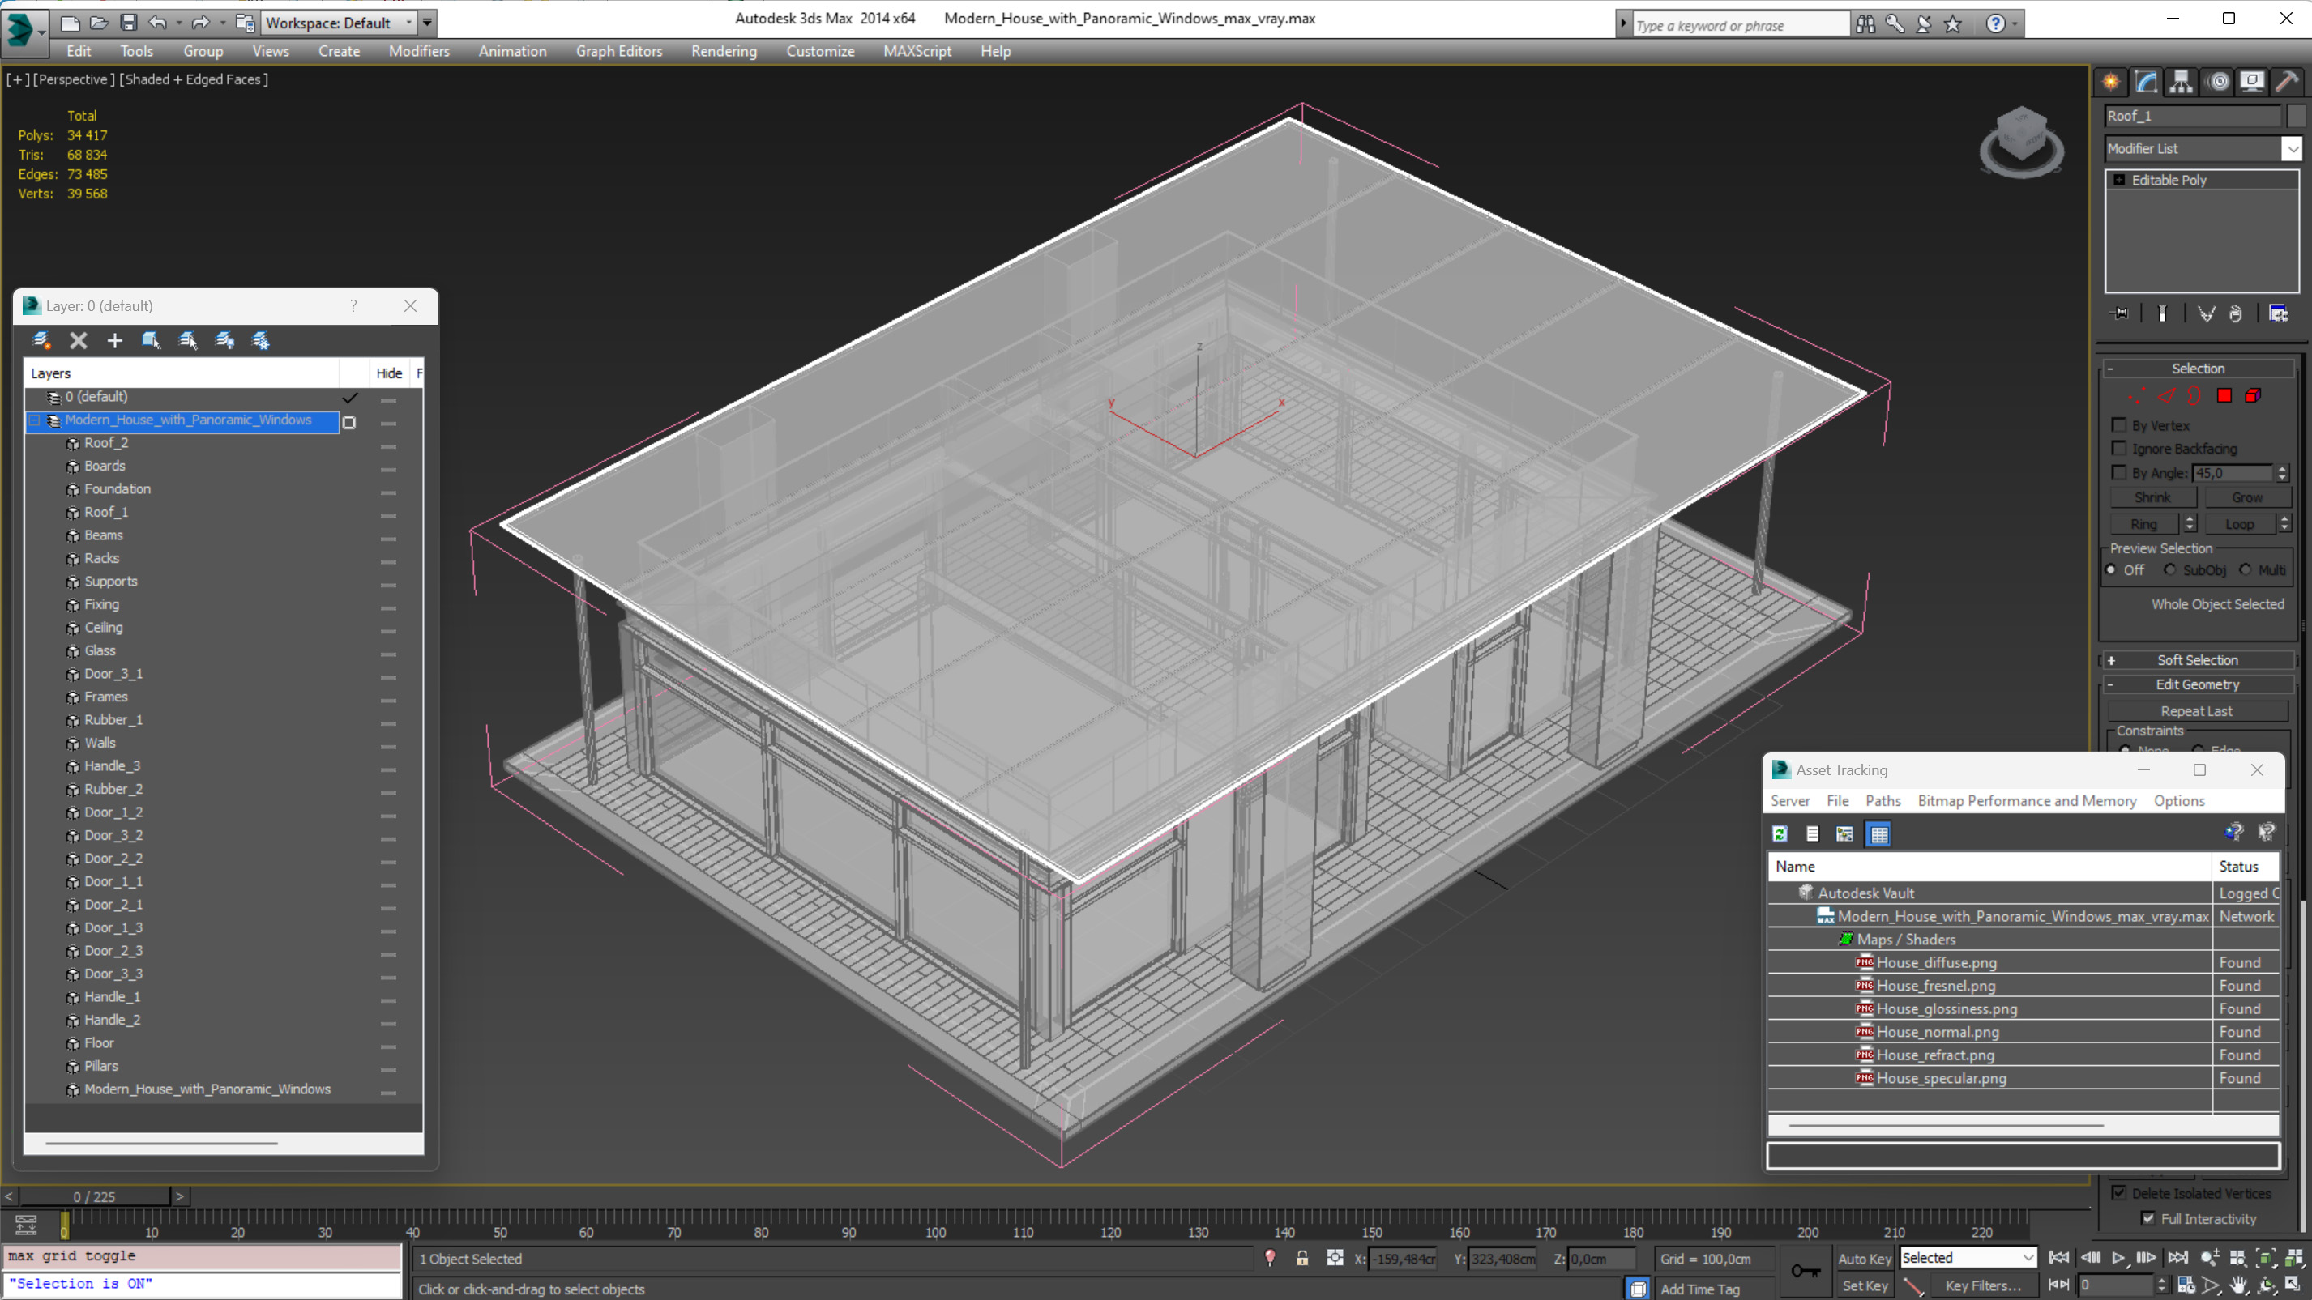This screenshot has width=2312, height=1300.
Task: Click the Selection Lock toggle icon
Action: coord(1301,1259)
